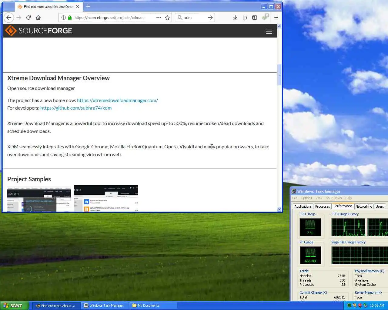Bookmark this page with the star icon
This screenshot has height=310, width=388.
[167, 18]
